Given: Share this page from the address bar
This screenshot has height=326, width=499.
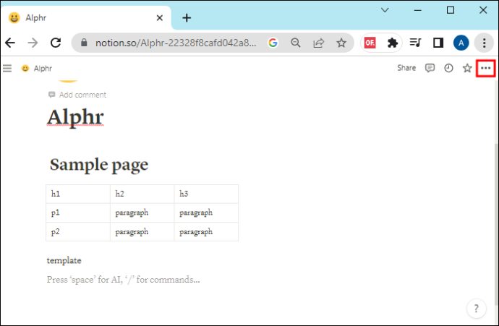Looking at the screenshot, I should (x=318, y=43).
